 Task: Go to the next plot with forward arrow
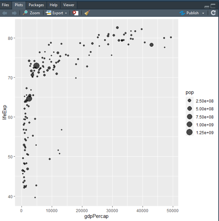click(x=14, y=13)
